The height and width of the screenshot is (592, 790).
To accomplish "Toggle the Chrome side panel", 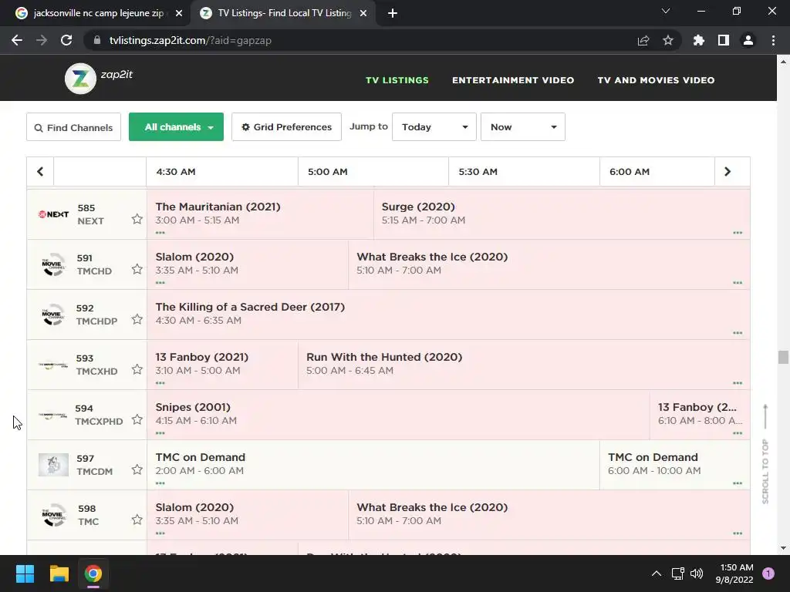I will pyautogui.click(x=724, y=40).
